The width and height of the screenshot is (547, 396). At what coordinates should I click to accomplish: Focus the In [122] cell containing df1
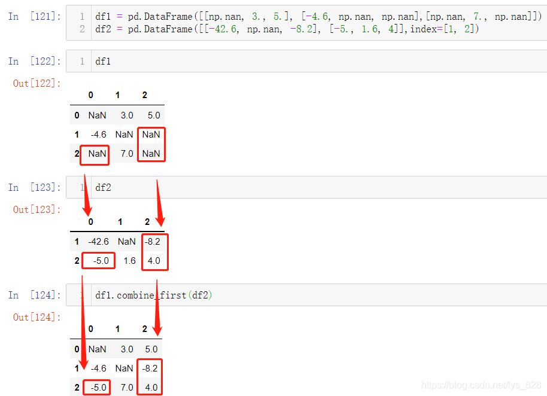point(306,62)
